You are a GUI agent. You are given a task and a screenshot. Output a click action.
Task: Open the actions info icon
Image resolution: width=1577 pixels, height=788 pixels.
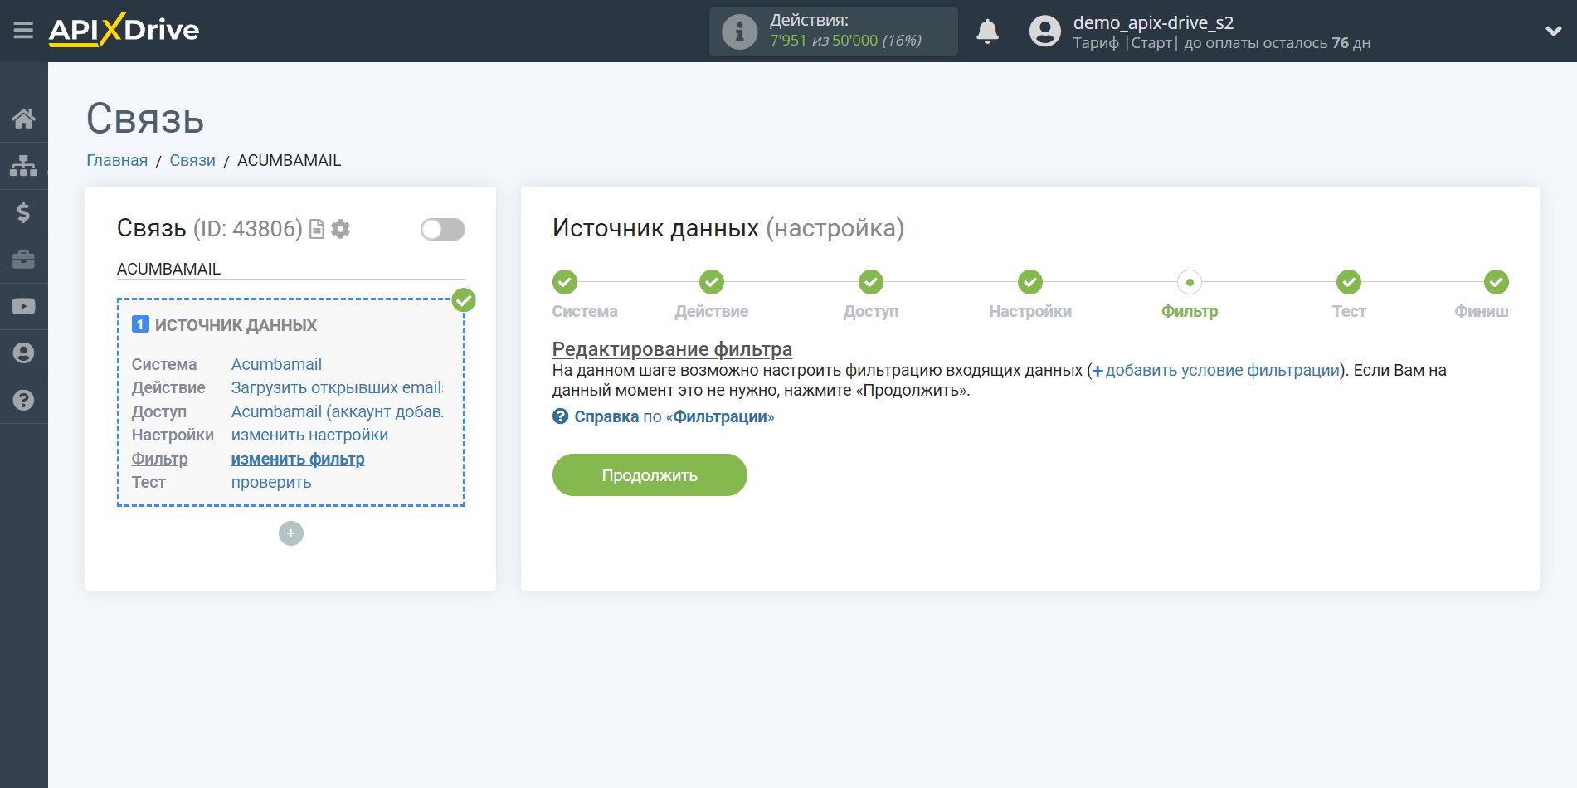pyautogui.click(x=739, y=32)
